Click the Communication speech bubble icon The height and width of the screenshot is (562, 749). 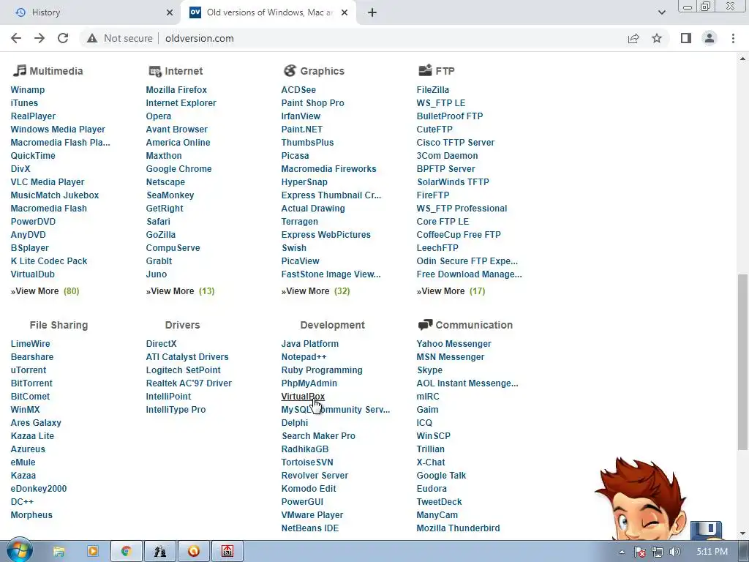425,325
